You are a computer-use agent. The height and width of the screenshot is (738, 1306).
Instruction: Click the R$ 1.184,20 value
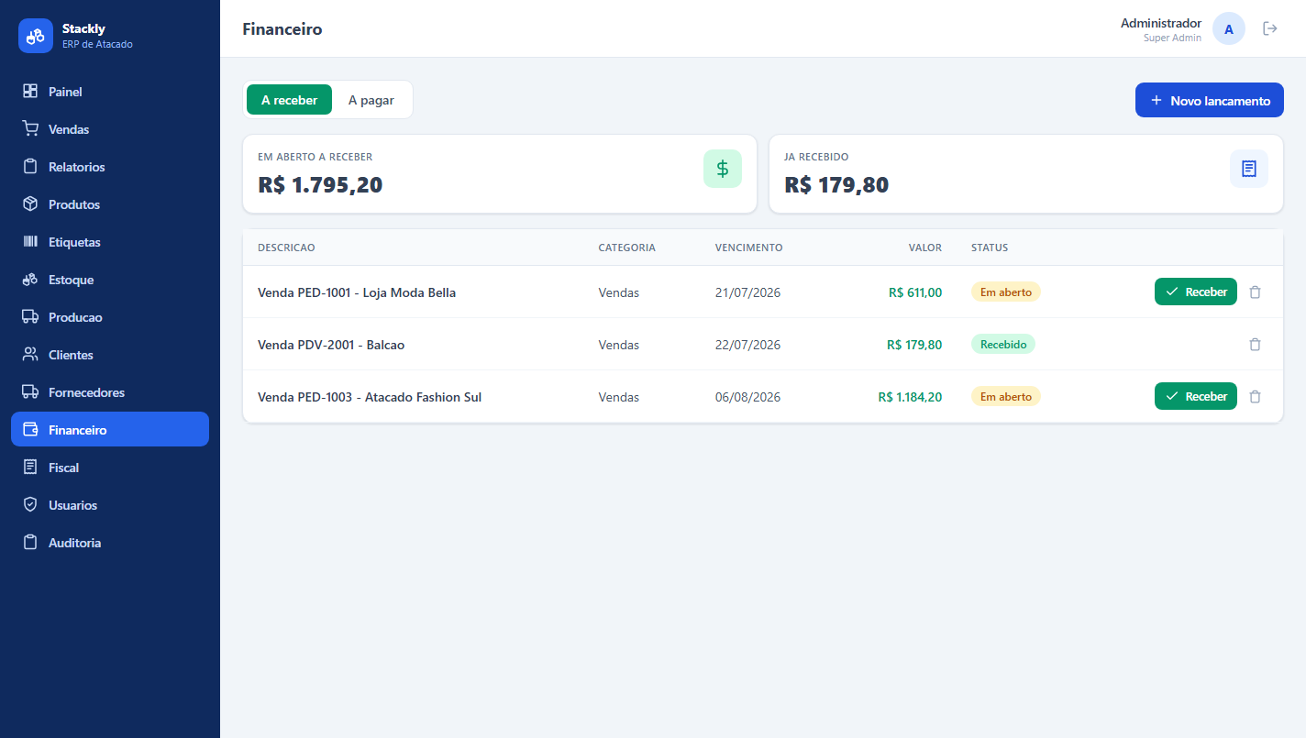tap(910, 397)
